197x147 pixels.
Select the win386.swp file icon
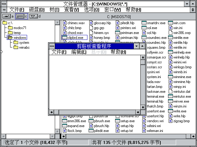click(171, 33)
